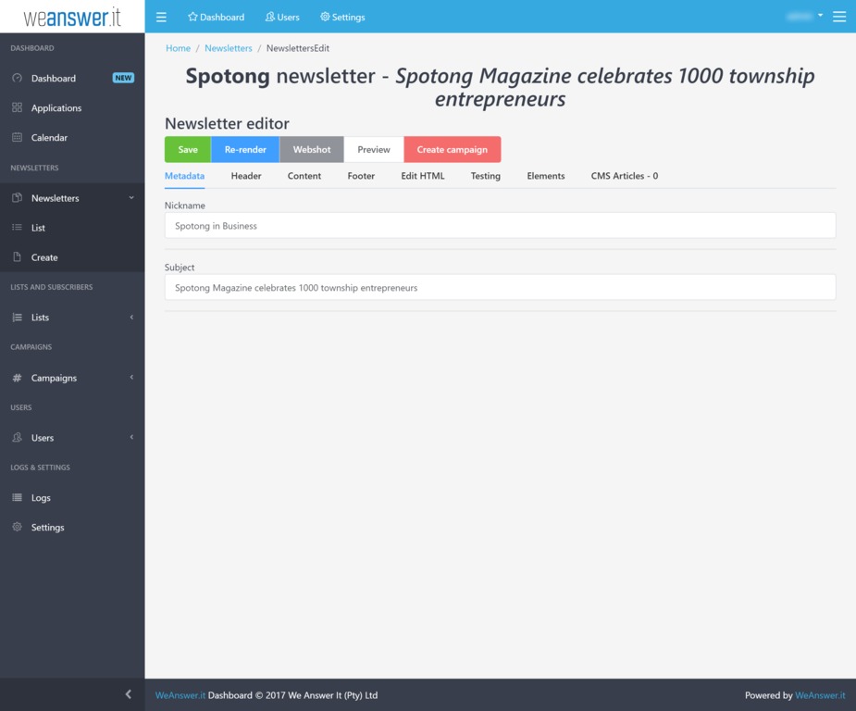
Task: Click the Create campaign button
Action: click(452, 150)
